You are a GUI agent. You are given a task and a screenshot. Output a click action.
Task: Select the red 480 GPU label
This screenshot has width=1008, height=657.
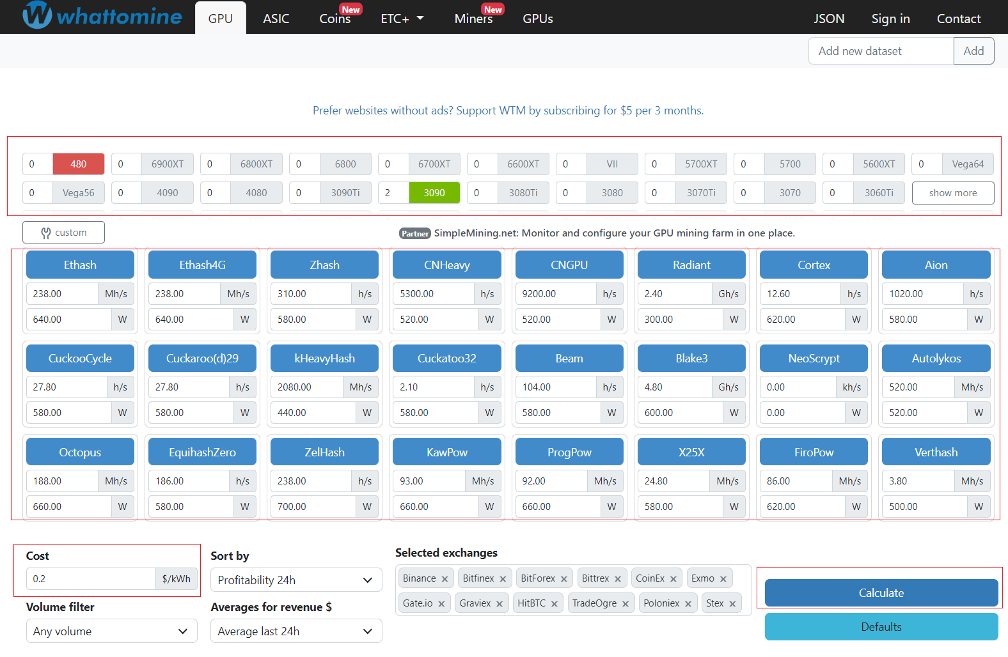coord(78,164)
